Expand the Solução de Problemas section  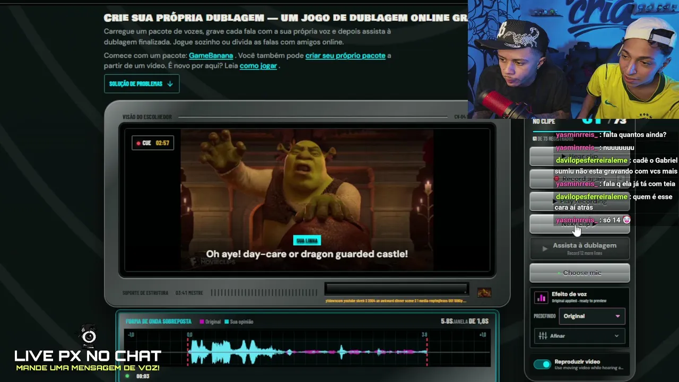coord(142,84)
